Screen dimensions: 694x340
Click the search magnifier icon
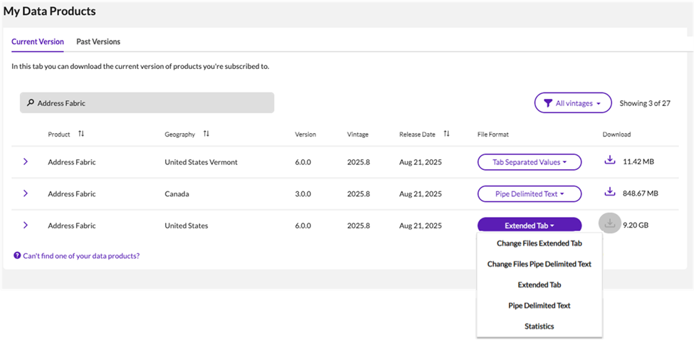click(x=31, y=103)
